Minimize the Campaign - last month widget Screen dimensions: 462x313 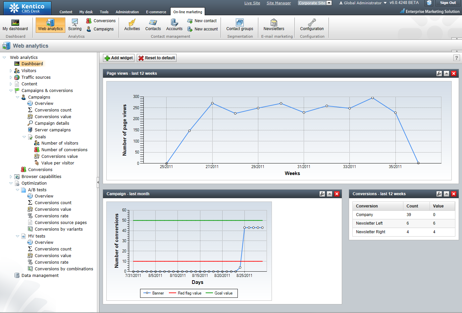coord(330,194)
